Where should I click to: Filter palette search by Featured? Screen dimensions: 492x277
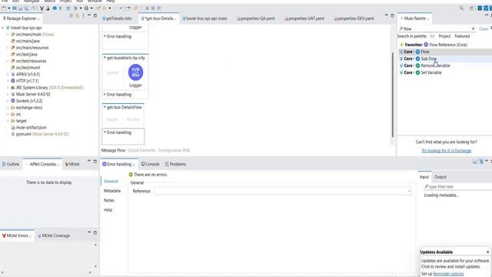pyautogui.click(x=462, y=36)
